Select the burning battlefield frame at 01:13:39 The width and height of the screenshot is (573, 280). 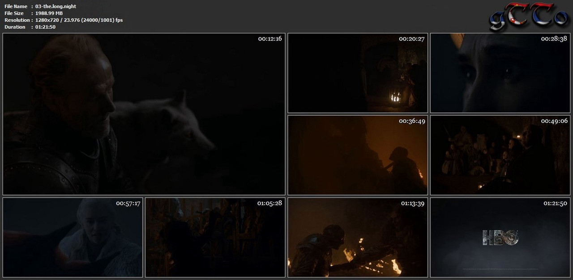tap(358, 238)
